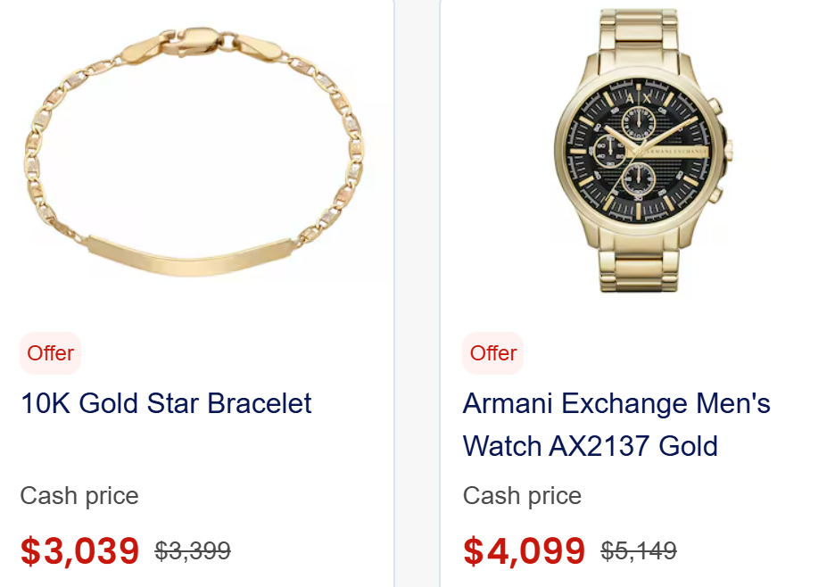Click the bracelet's flat gold ID bar
Screen dimensions: 835x587
coord(189,255)
